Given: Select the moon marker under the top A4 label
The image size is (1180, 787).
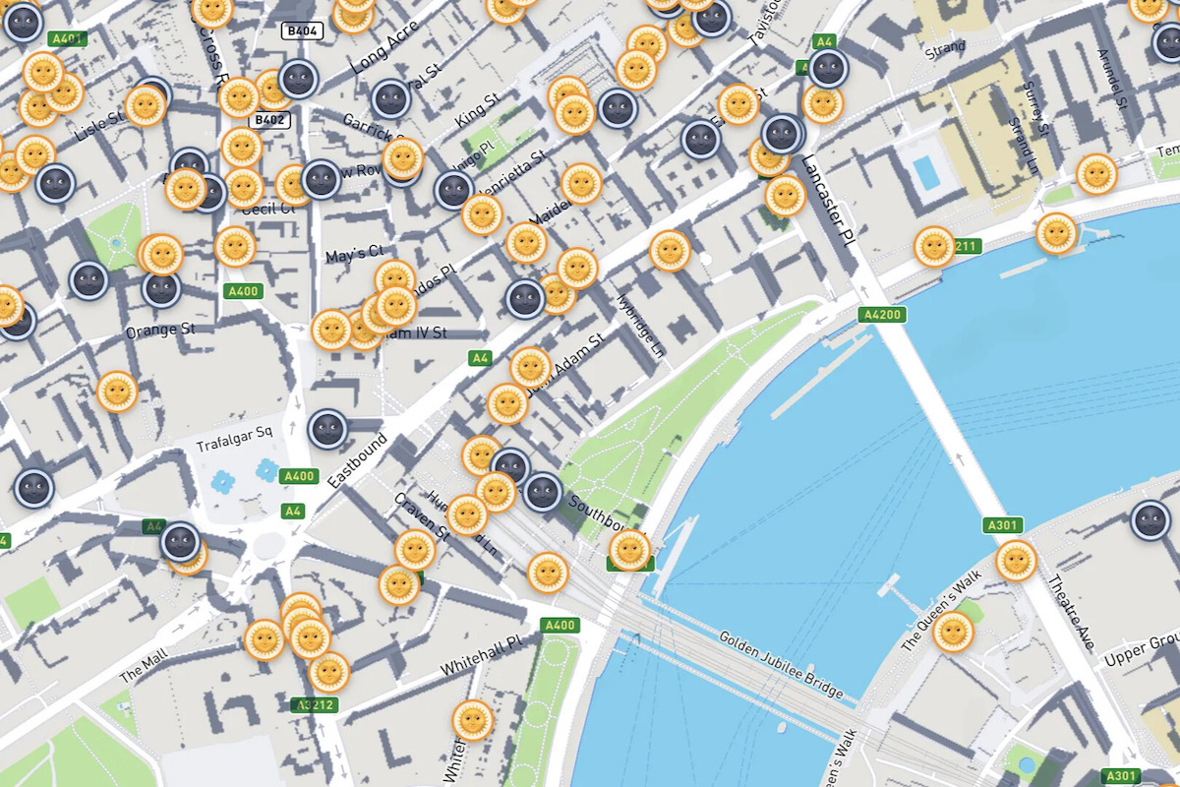Looking at the screenshot, I should tap(829, 68).
